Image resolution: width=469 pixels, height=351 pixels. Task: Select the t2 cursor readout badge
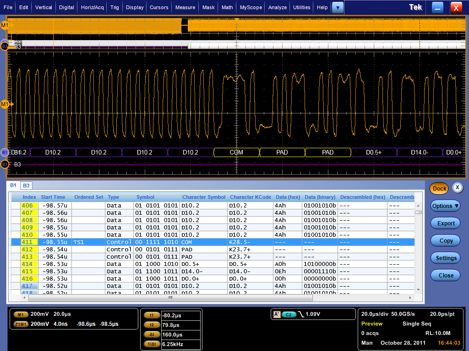pyautogui.click(x=151, y=325)
